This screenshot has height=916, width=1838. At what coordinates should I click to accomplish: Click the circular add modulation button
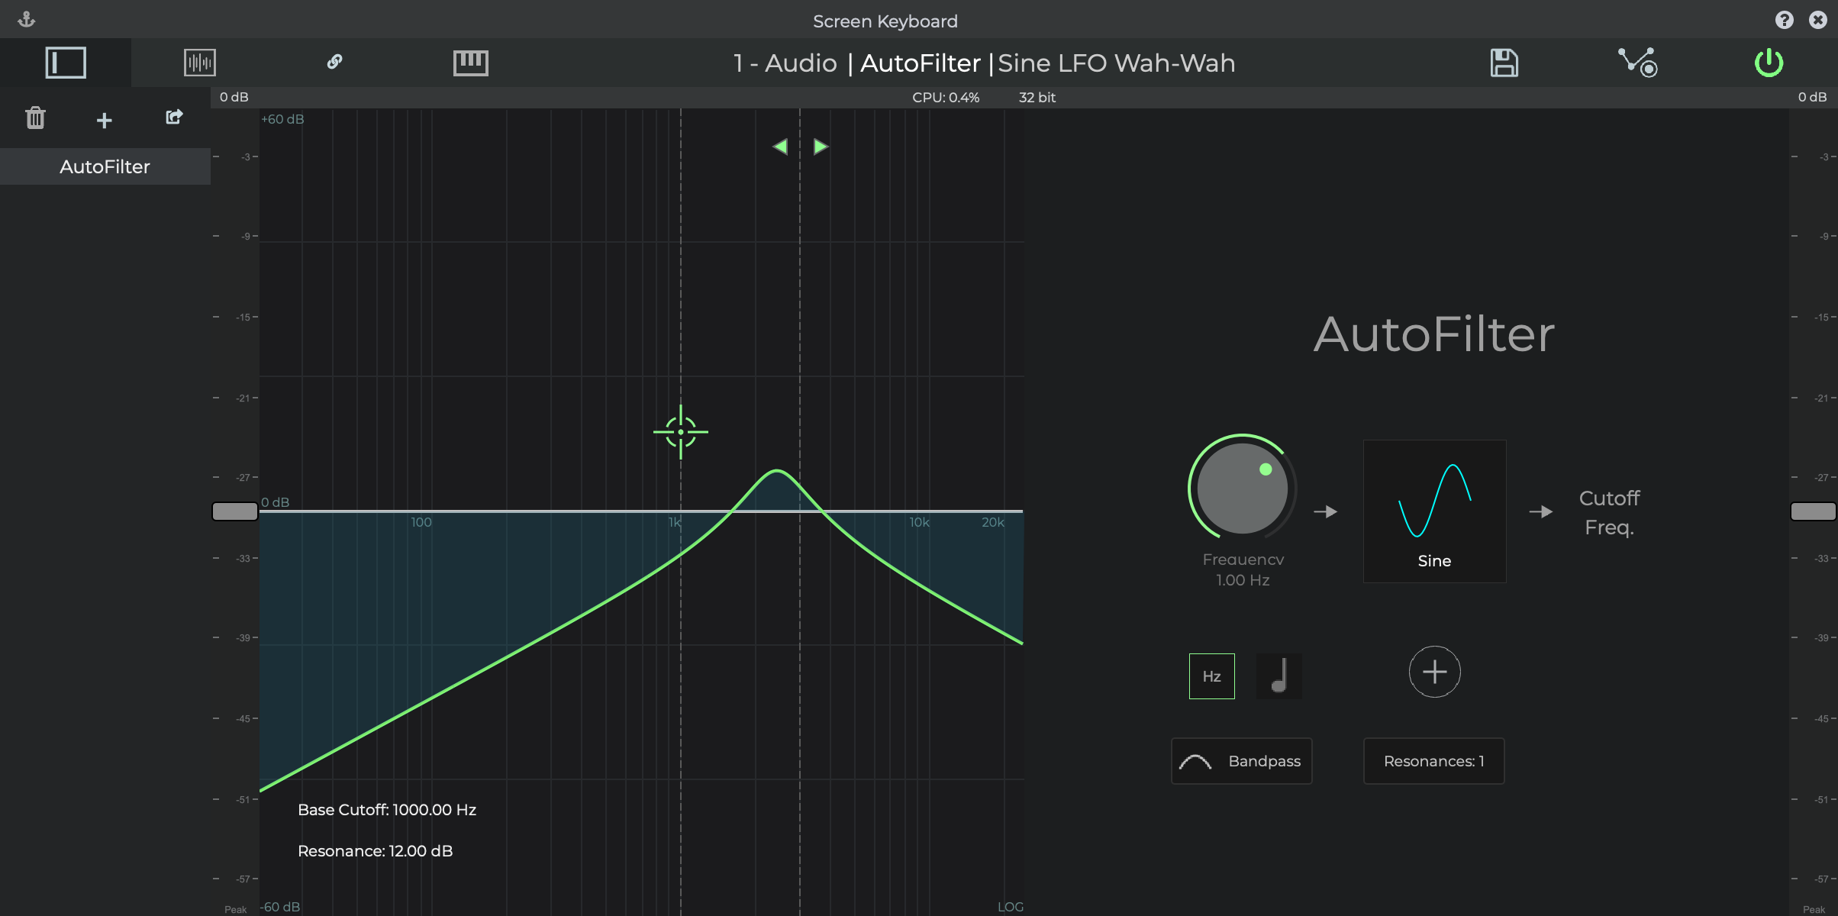click(x=1434, y=672)
